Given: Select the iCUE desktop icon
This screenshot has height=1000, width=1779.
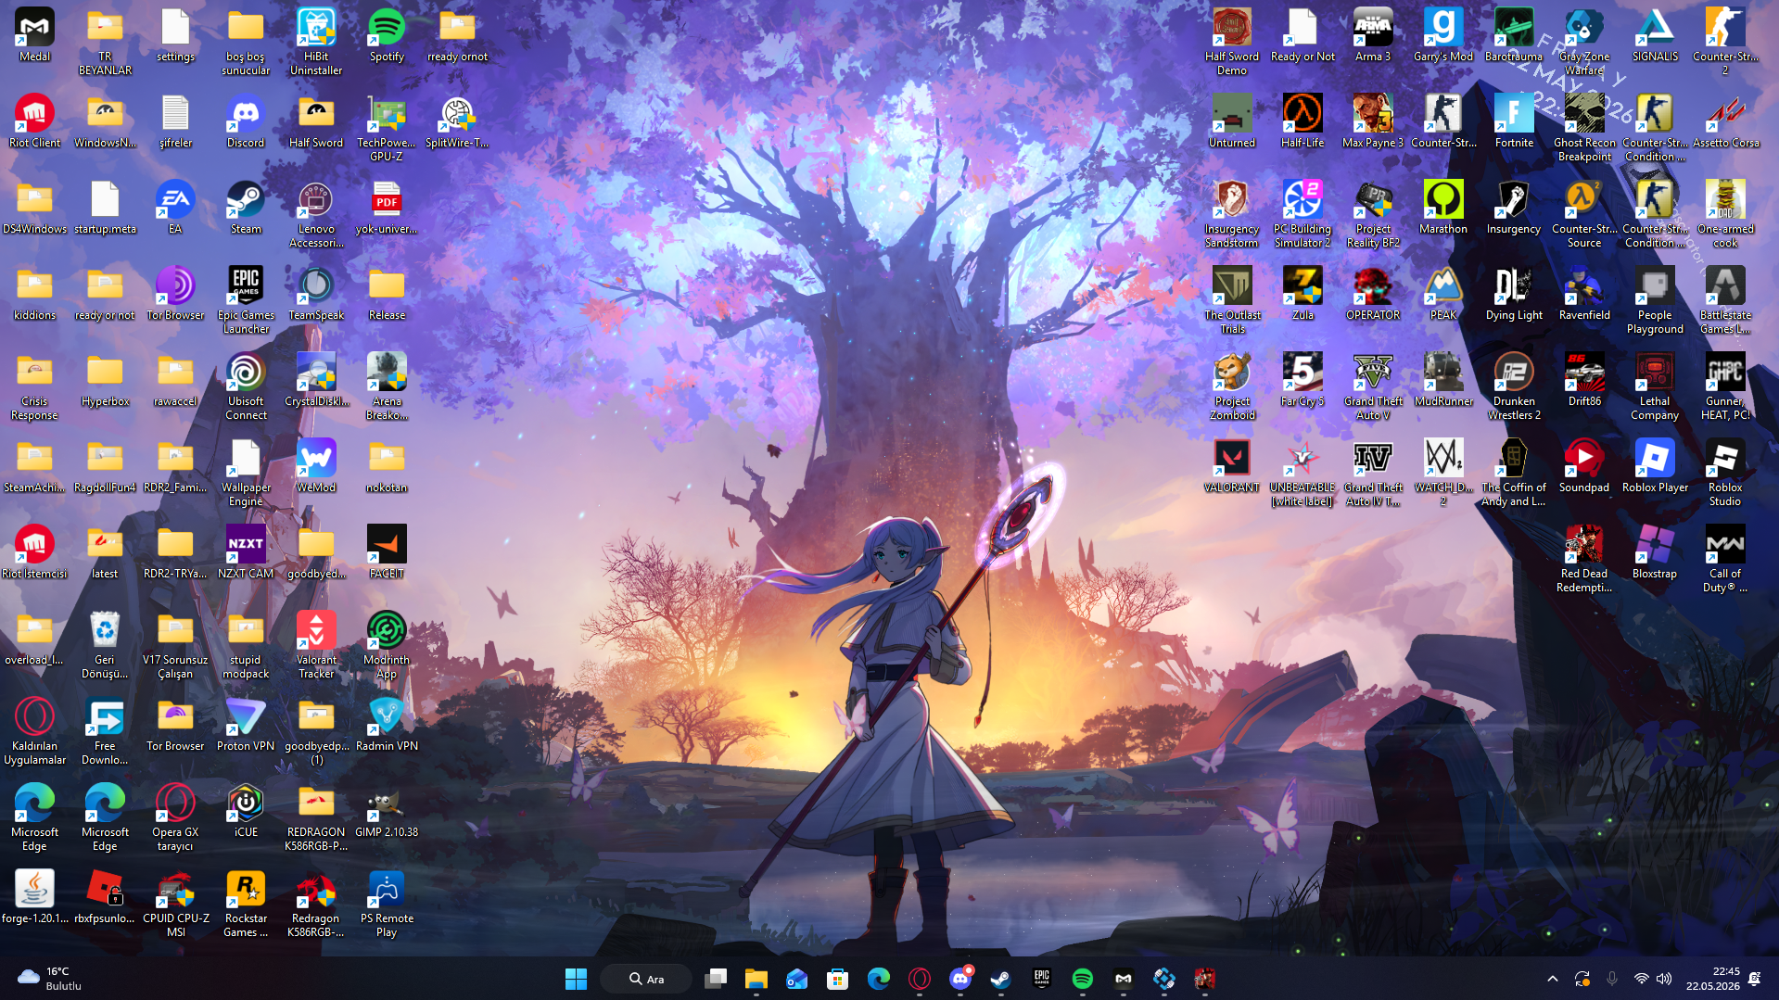Looking at the screenshot, I should point(246,811).
